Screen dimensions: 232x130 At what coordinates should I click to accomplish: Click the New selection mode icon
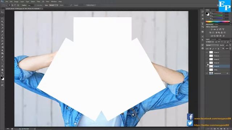[x=9, y=5]
